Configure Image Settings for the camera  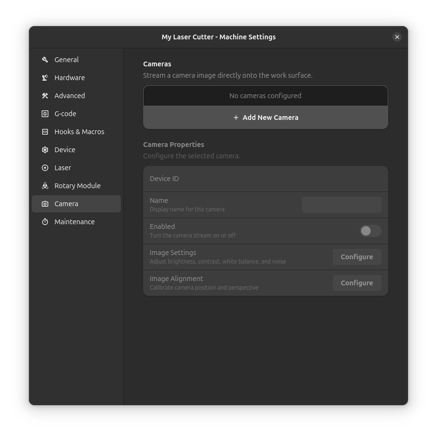[x=356, y=257]
